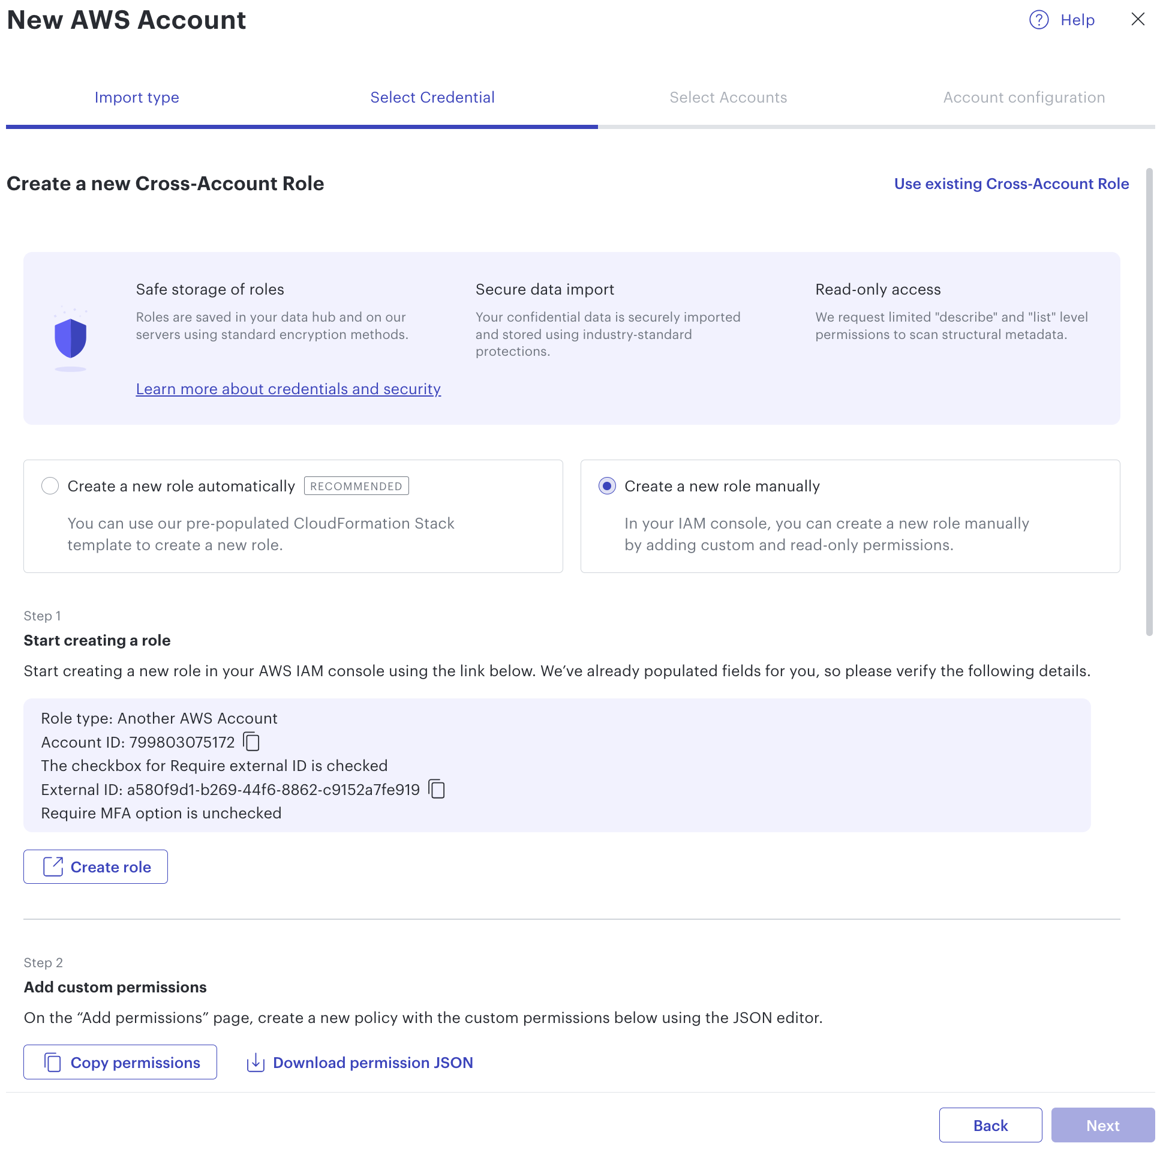
Task: Click the copy icon inside Copy permissions
Action: [53, 1062]
